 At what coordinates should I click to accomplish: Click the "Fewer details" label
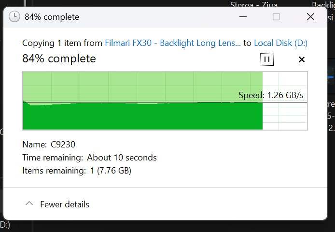point(65,204)
